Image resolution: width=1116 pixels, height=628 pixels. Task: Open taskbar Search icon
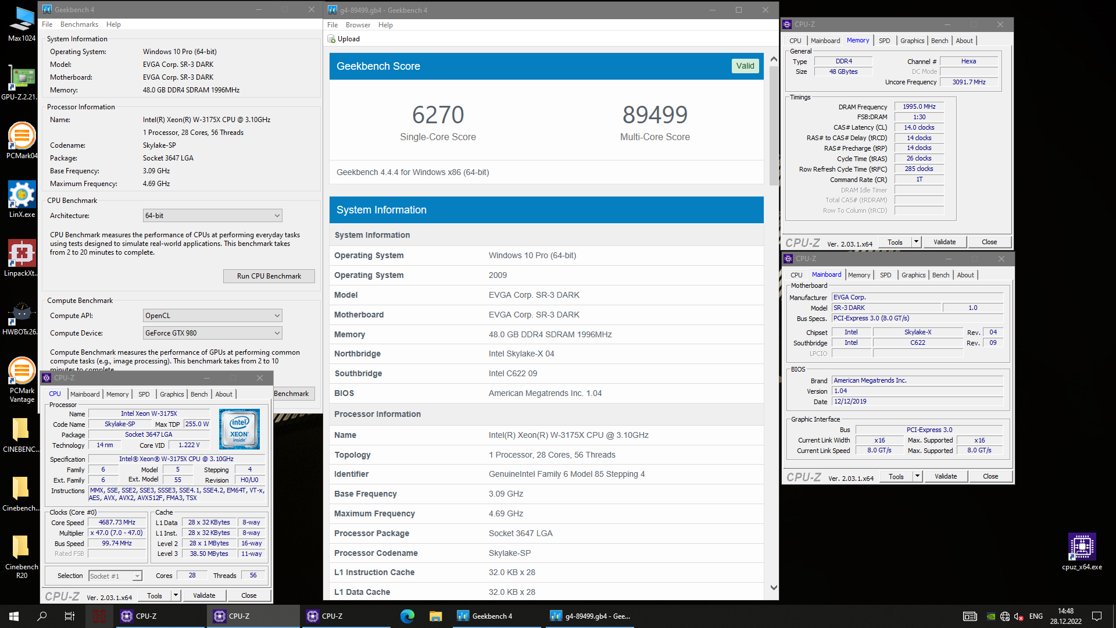pos(42,616)
